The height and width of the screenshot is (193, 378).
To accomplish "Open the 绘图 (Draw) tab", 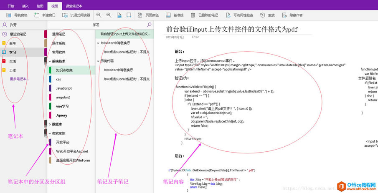I will coord(40,6).
